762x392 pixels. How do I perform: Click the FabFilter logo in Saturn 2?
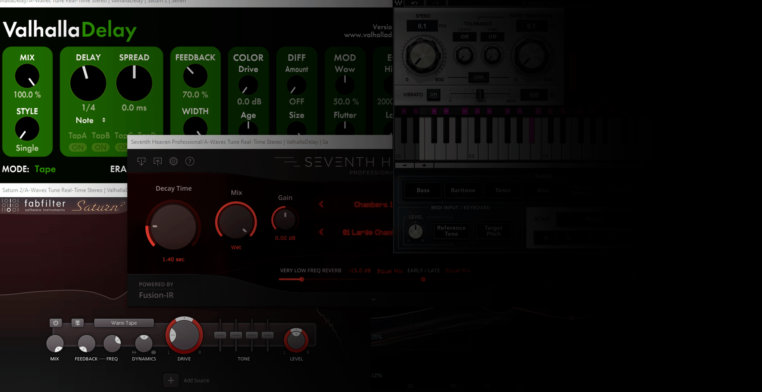(33, 205)
